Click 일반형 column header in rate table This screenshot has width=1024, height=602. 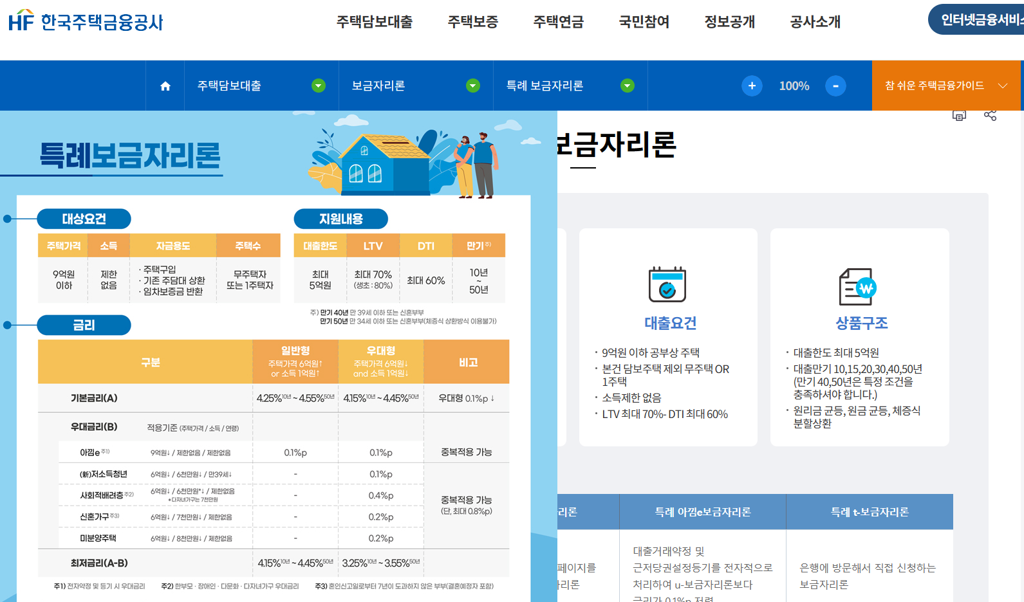[295, 361]
